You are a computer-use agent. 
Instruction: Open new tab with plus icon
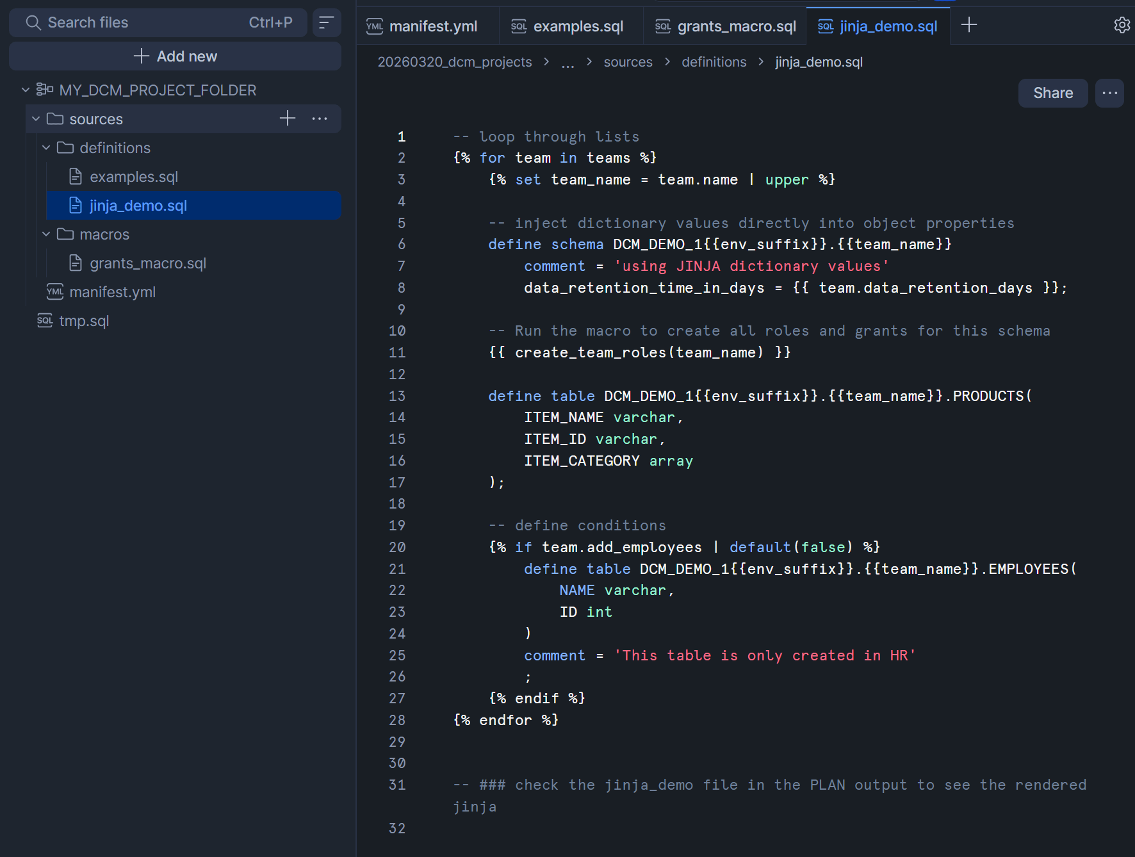click(969, 25)
